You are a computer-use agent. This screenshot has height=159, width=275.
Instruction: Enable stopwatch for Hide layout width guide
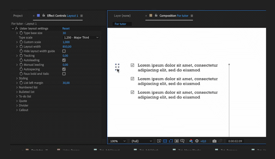(21, 51)
